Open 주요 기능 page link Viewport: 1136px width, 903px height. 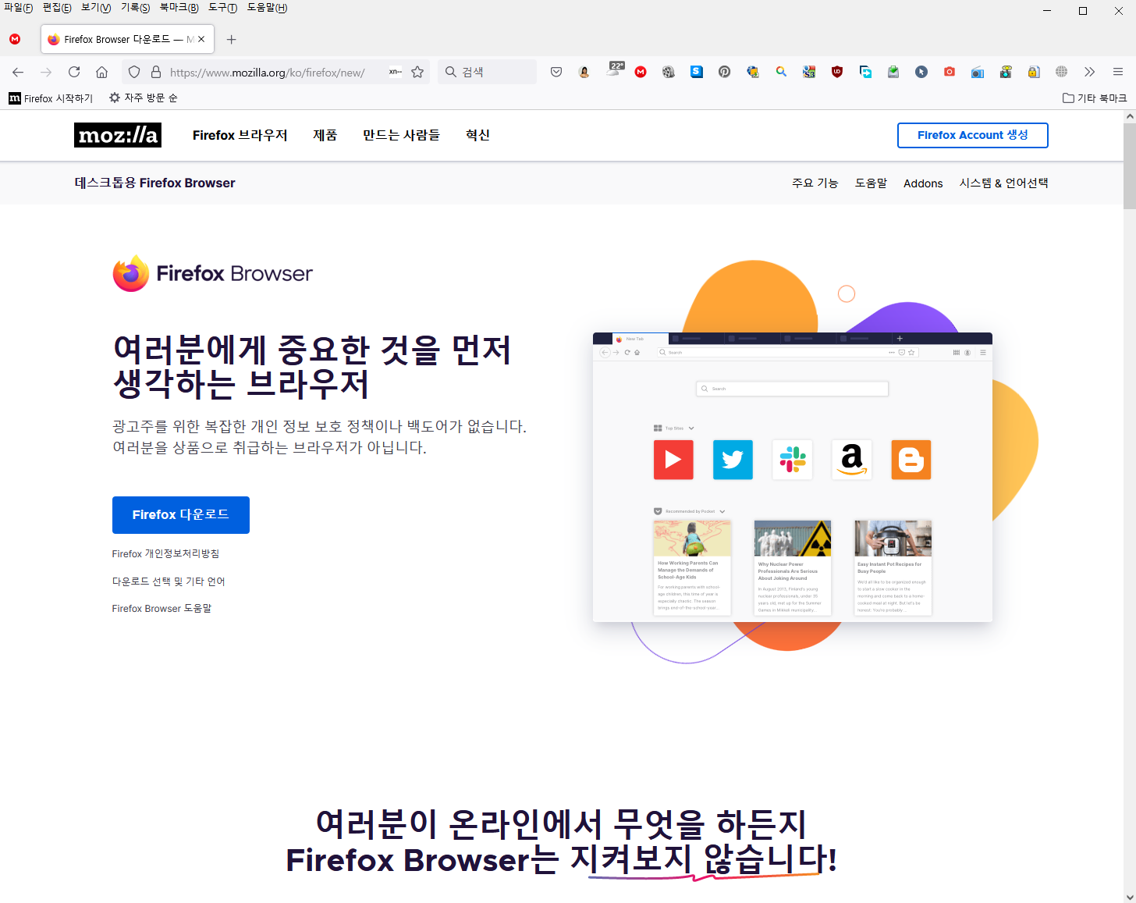pos(815,183)
